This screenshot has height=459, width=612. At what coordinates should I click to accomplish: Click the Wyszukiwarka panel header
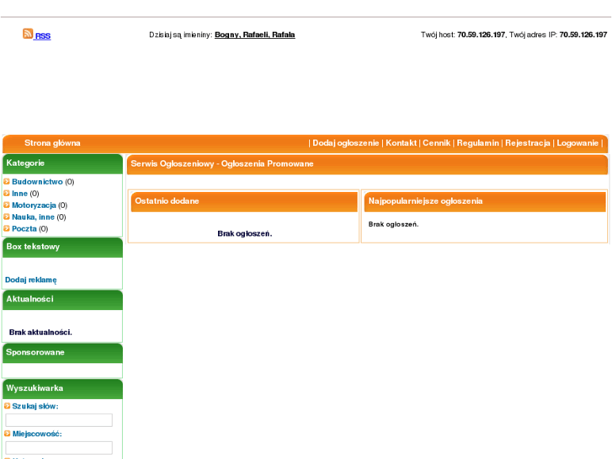(62, 389)
